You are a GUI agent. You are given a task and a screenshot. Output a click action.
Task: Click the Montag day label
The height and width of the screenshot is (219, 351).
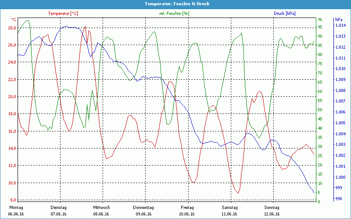(x=16, y=207)
